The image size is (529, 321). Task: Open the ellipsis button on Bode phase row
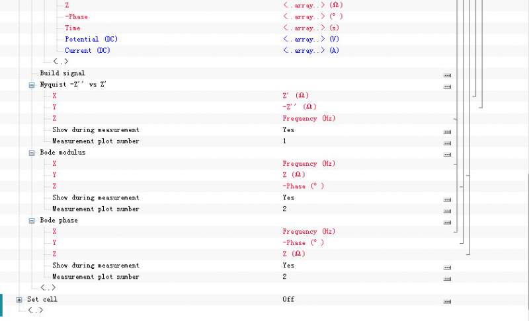(447, 221)
